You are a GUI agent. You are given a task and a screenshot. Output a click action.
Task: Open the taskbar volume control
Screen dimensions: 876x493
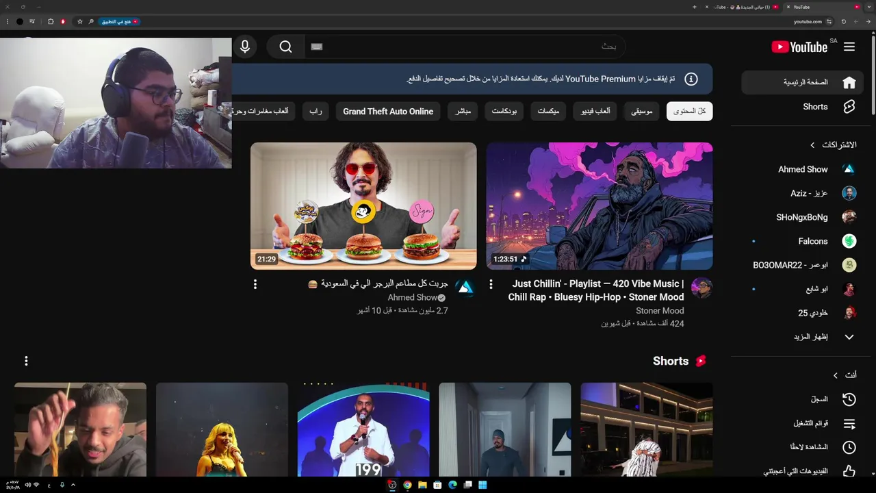tap(28, 485)
